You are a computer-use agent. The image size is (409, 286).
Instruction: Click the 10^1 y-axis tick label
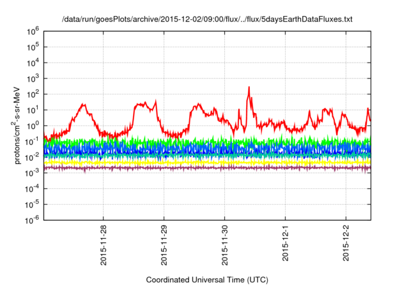click(33, 110)
